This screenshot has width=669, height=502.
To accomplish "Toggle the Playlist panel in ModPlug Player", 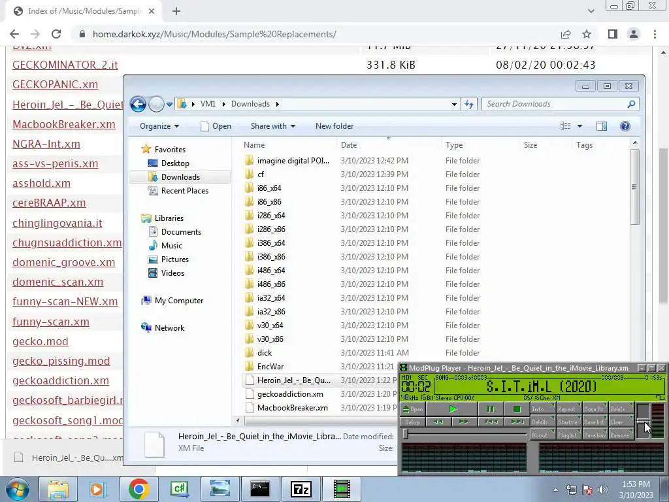I will click(x=568, y=435).
